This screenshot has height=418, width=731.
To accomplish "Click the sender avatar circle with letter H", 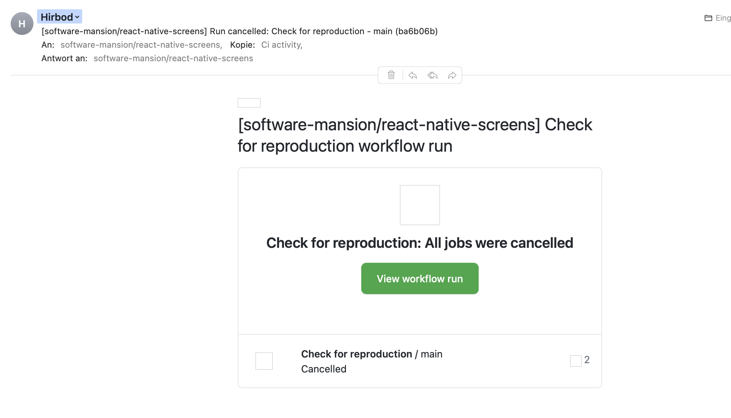I will (x=22, y=23).
